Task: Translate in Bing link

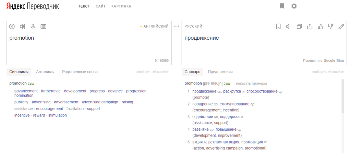Action: pos(340,61)
